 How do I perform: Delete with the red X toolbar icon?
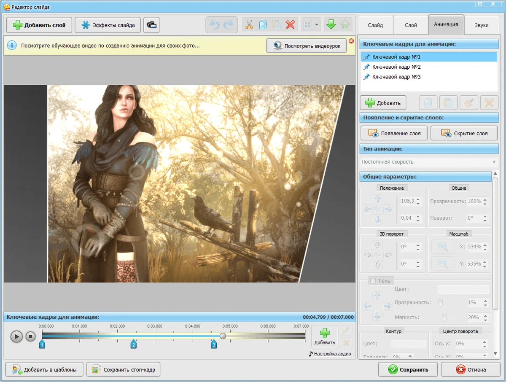coord(290,25)
